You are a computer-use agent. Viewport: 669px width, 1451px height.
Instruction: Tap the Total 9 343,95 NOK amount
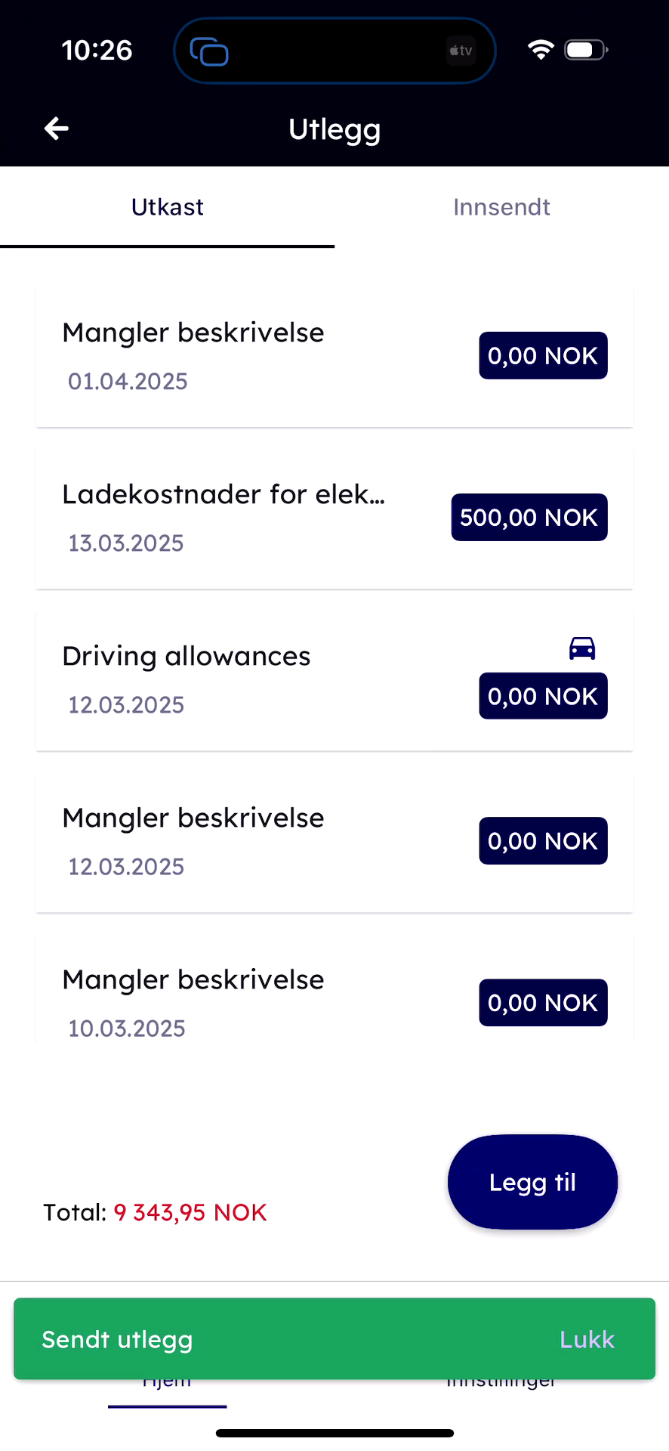click(190, 1212)
